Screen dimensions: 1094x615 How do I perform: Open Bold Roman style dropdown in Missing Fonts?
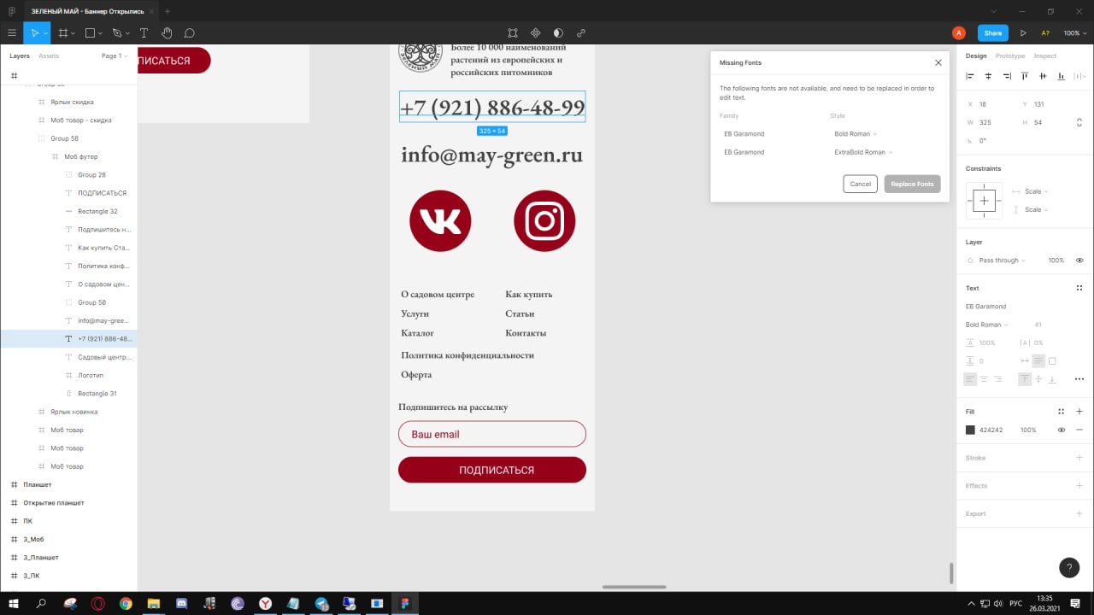(856, 134)
